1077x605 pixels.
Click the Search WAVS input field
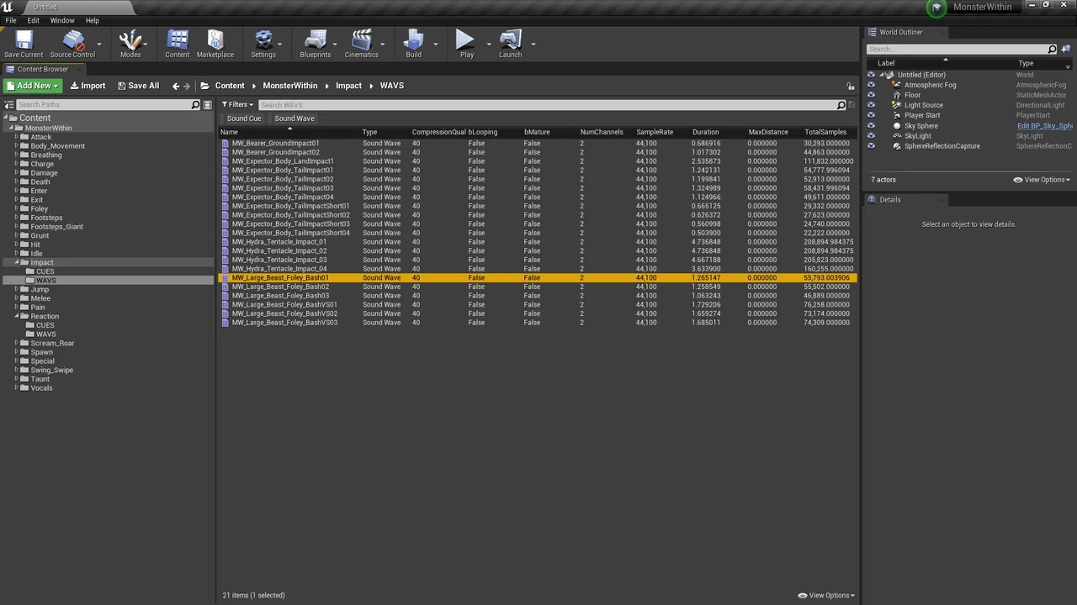547,105
